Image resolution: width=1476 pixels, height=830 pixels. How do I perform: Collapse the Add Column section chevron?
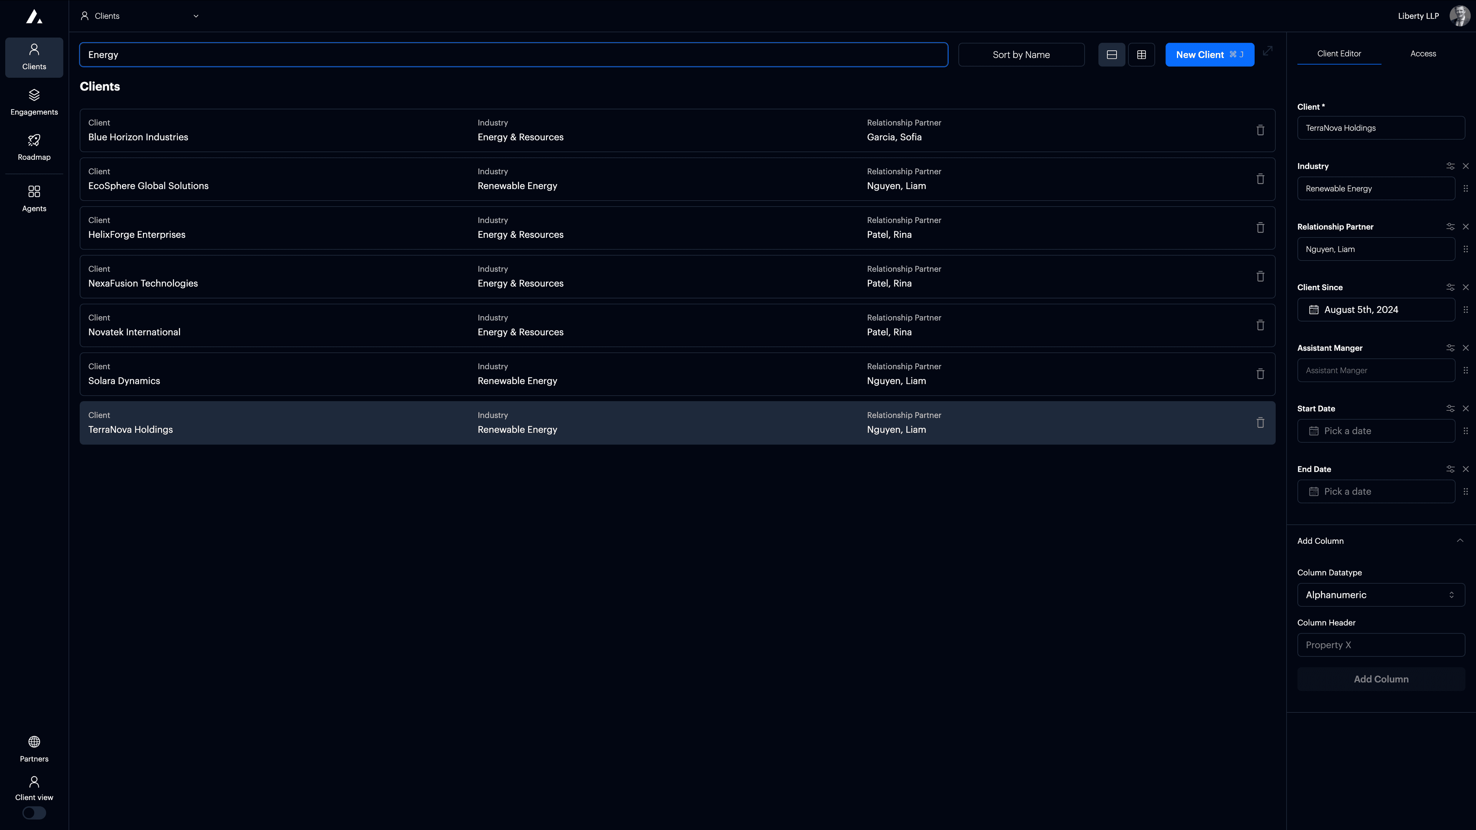(x=1459, y=541)
